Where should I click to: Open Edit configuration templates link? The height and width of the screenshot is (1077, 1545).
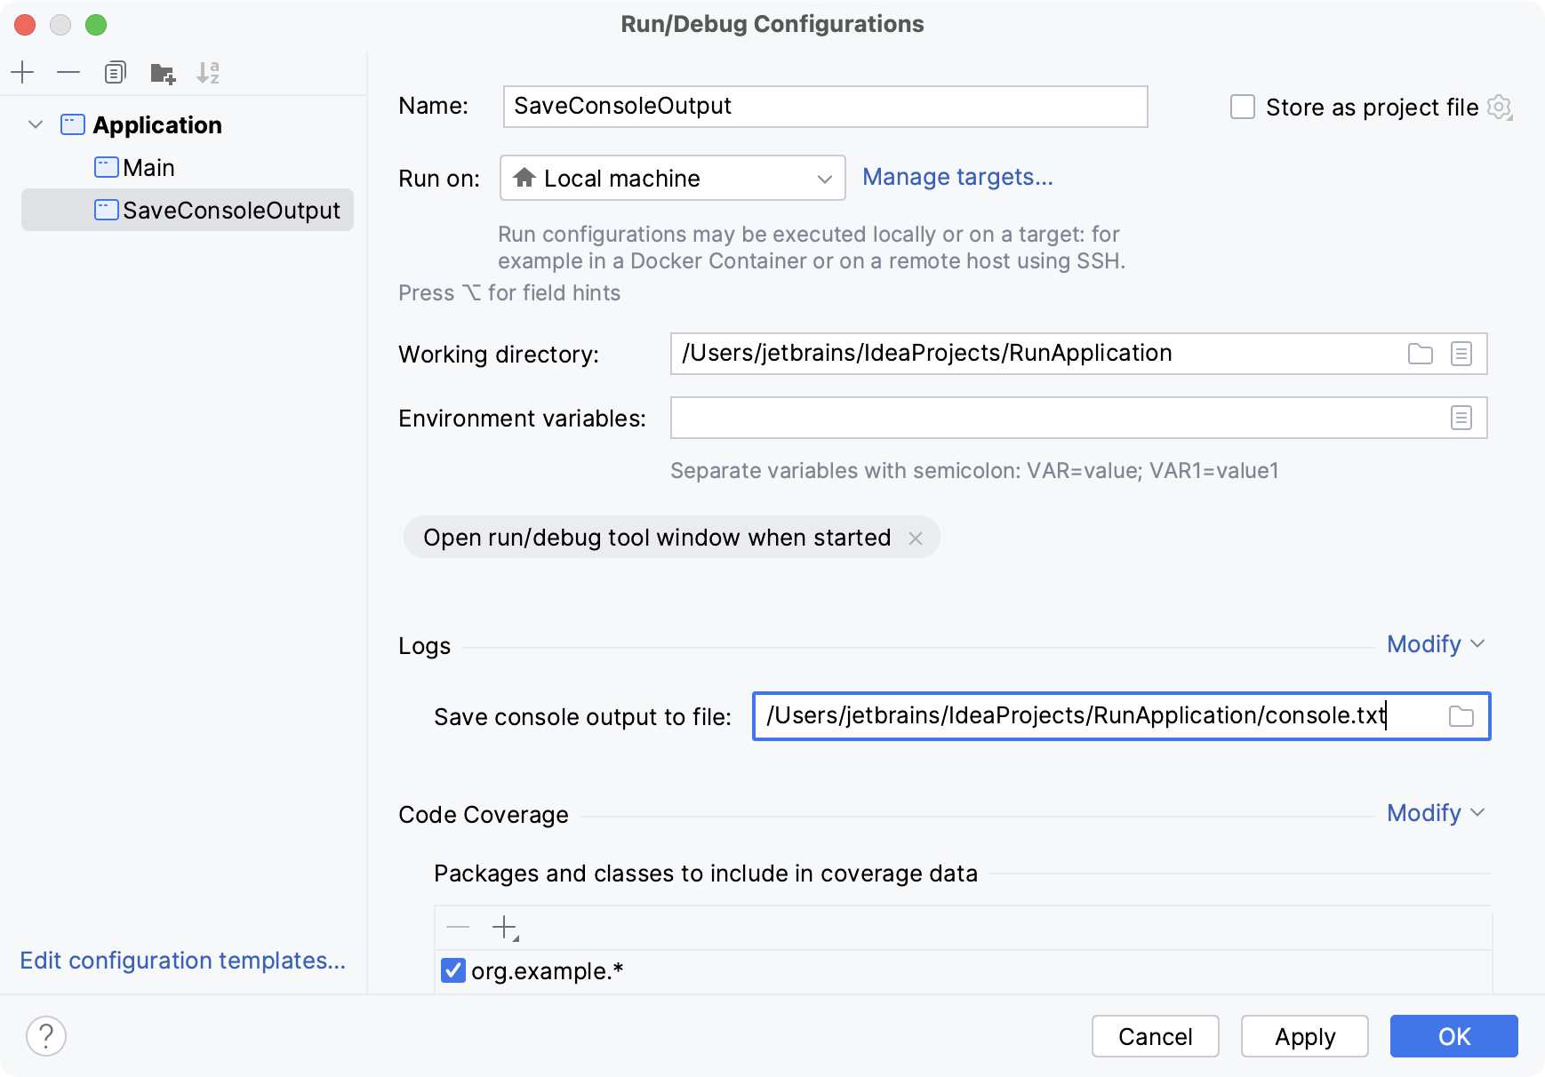tap(182, 961)
